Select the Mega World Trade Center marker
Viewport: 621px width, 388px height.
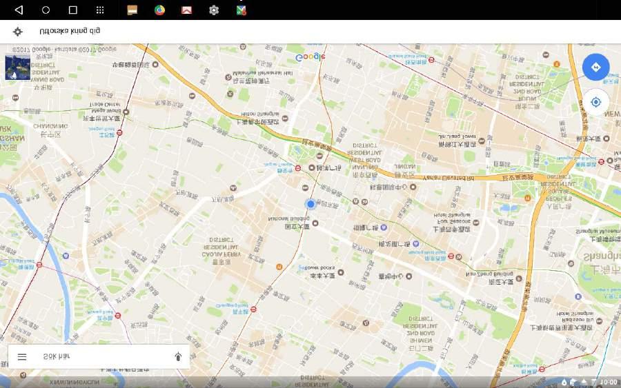coord(126,112)
